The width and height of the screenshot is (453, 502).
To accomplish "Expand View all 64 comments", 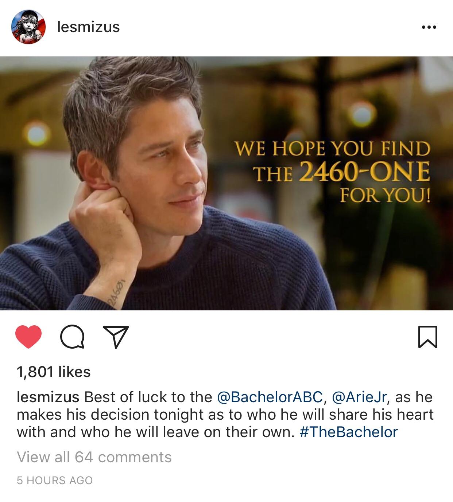I will (x=94, y=457).
